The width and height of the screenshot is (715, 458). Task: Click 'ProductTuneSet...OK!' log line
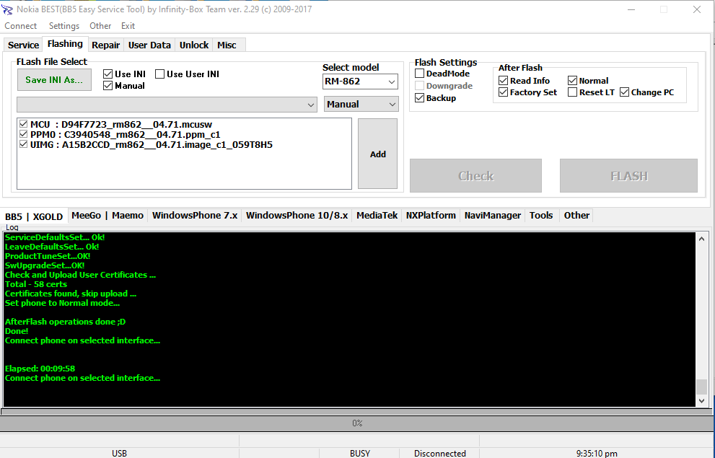48,255
